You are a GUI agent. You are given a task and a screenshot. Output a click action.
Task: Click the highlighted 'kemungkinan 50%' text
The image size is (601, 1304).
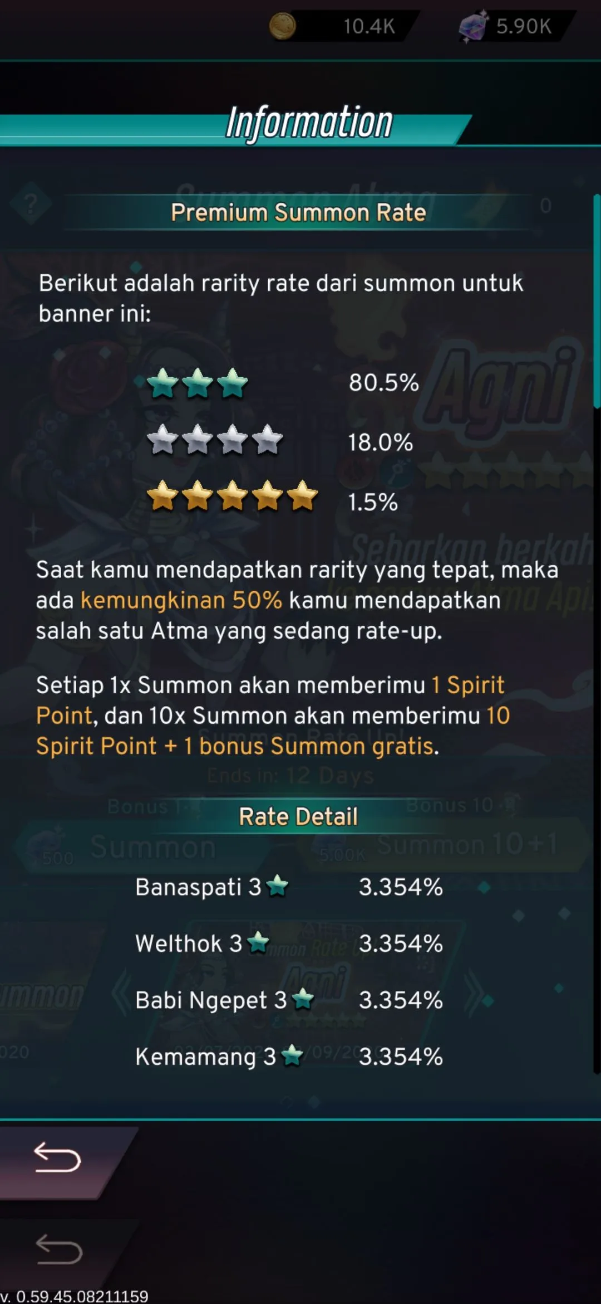click(x=181, y=600)
